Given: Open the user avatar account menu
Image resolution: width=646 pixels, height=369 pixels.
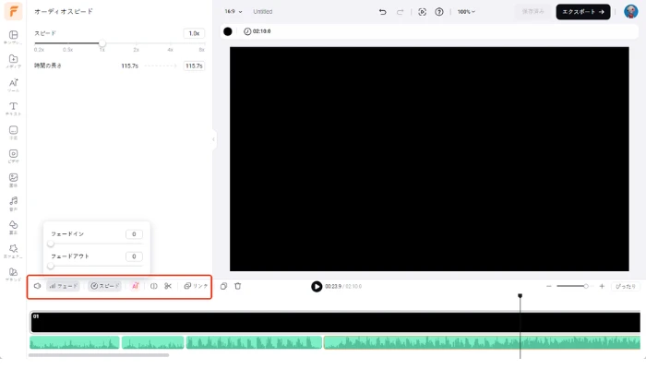Looking at the screenshot, I should [630, 12].
